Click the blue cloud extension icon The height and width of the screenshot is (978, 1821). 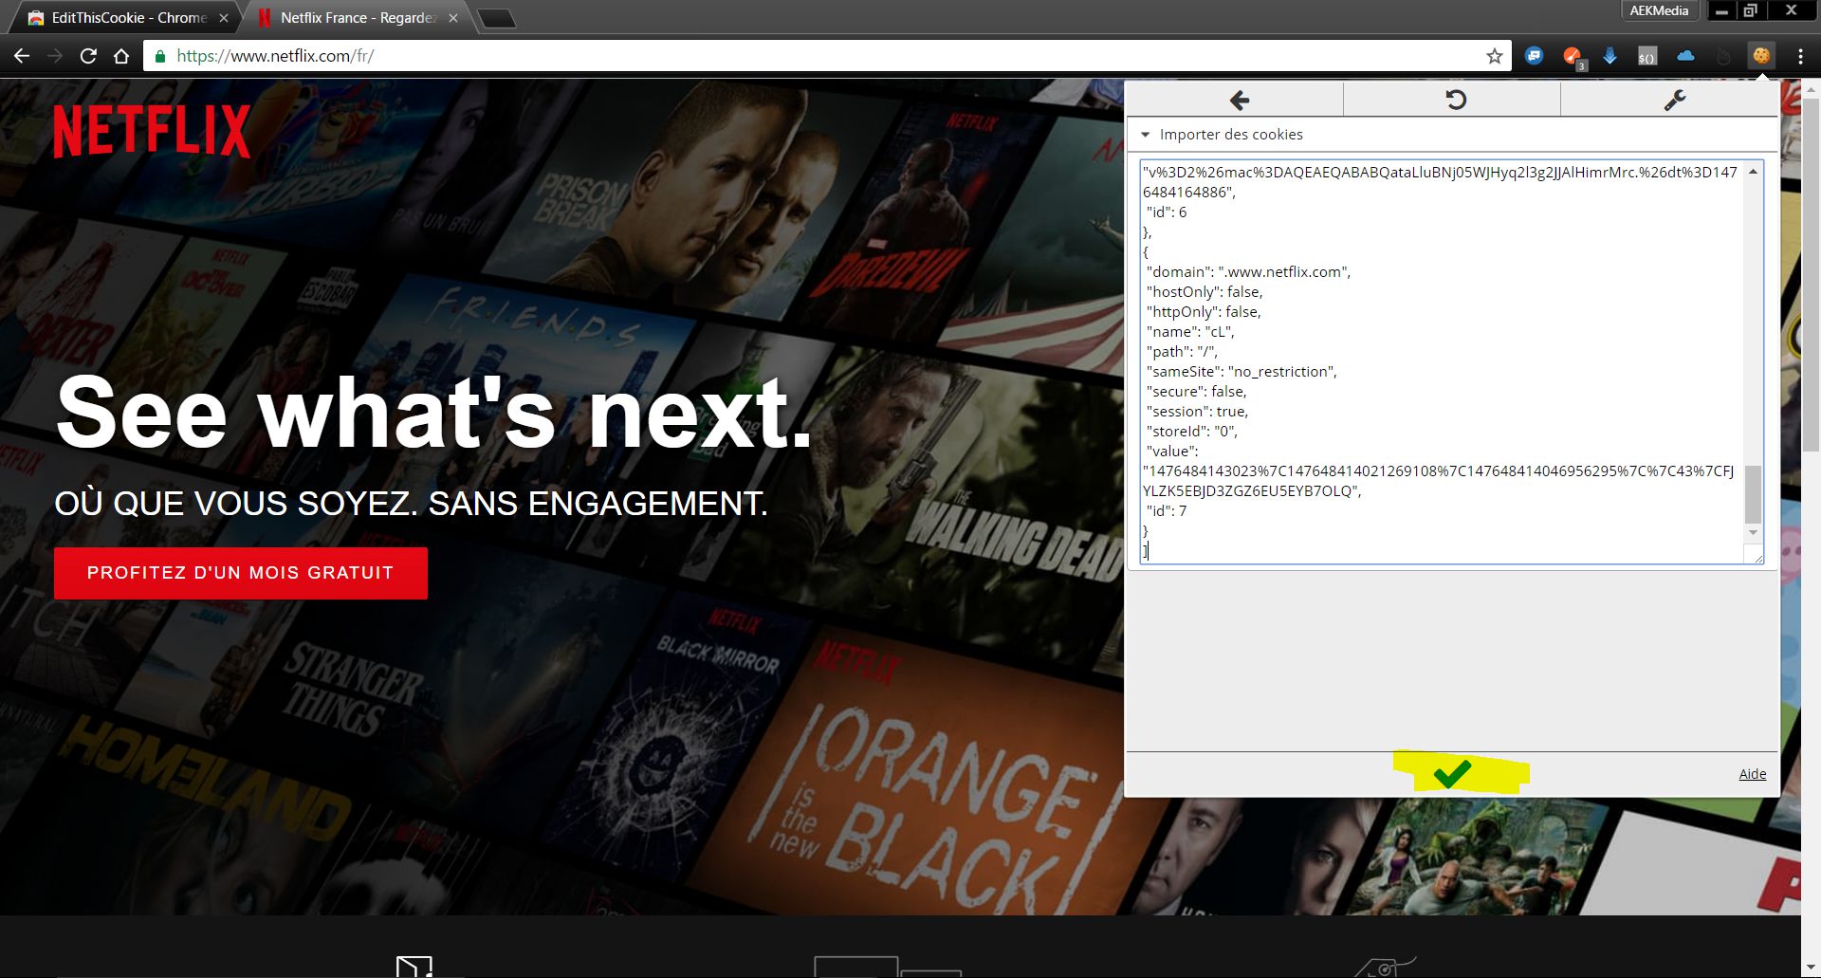point(1685,56)
